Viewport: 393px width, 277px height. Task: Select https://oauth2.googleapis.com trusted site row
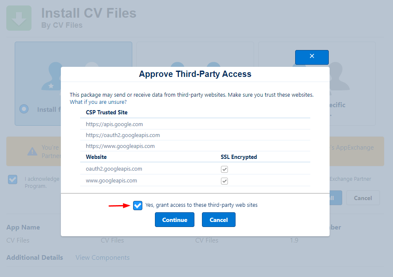click(x=195, y=135)
